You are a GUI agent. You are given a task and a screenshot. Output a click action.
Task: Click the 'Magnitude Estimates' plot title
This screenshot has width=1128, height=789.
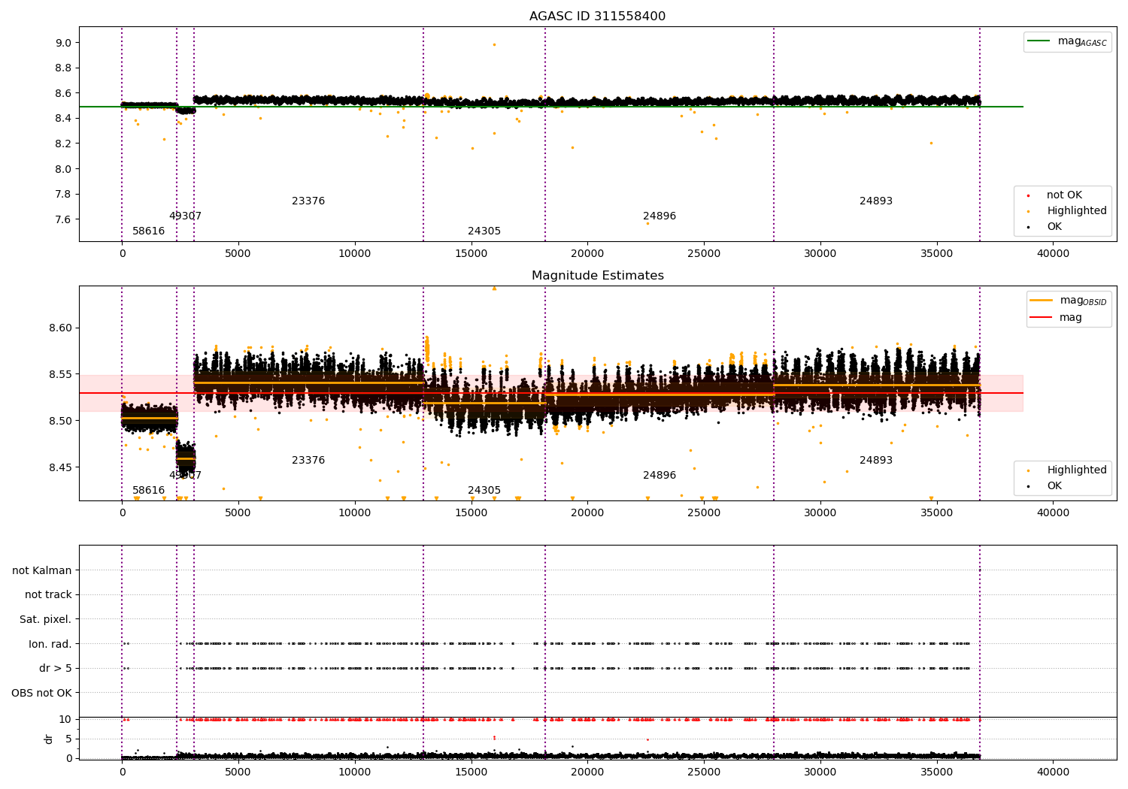(x=597, y=276)
